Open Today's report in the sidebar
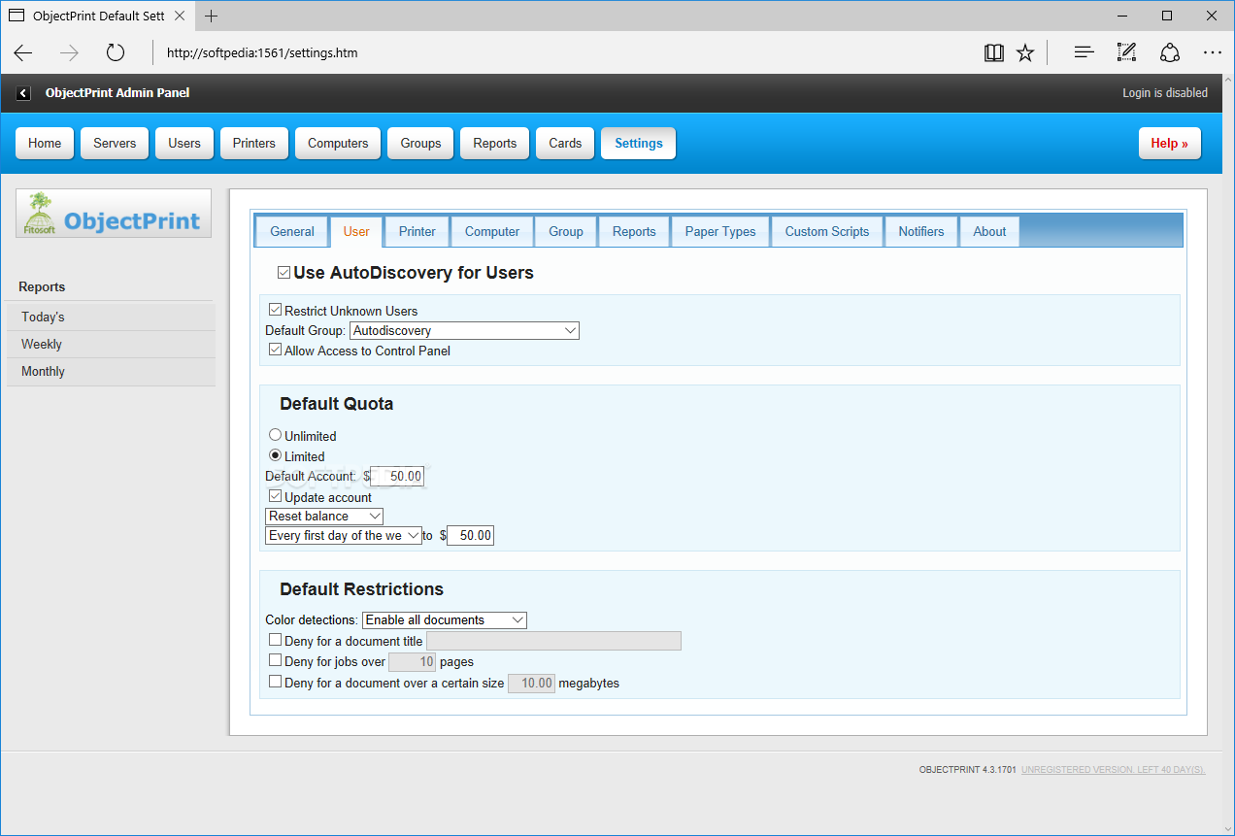 click(111, 317)
